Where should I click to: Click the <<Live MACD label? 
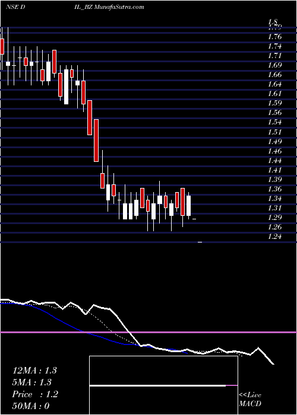tap(250, 400)
